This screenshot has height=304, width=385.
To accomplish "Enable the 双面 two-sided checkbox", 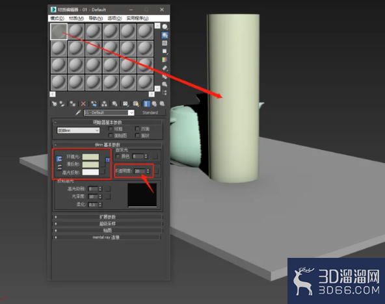I will [x=137, y=129].
